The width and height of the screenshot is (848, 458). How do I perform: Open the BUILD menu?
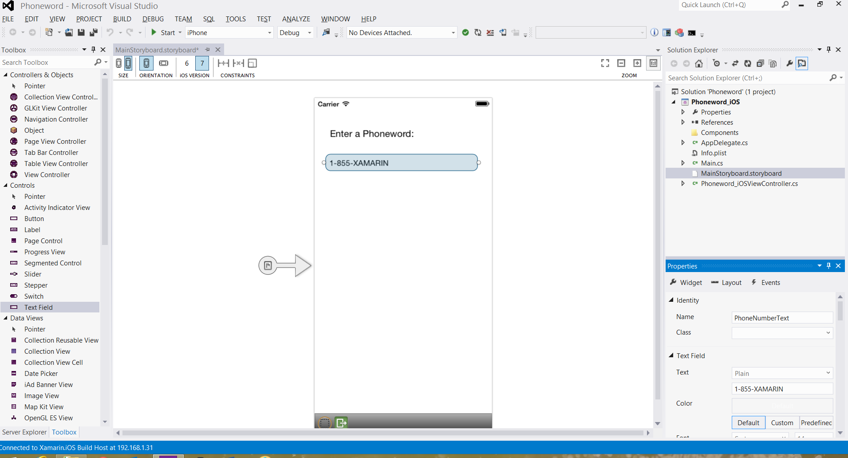point(122,19)
